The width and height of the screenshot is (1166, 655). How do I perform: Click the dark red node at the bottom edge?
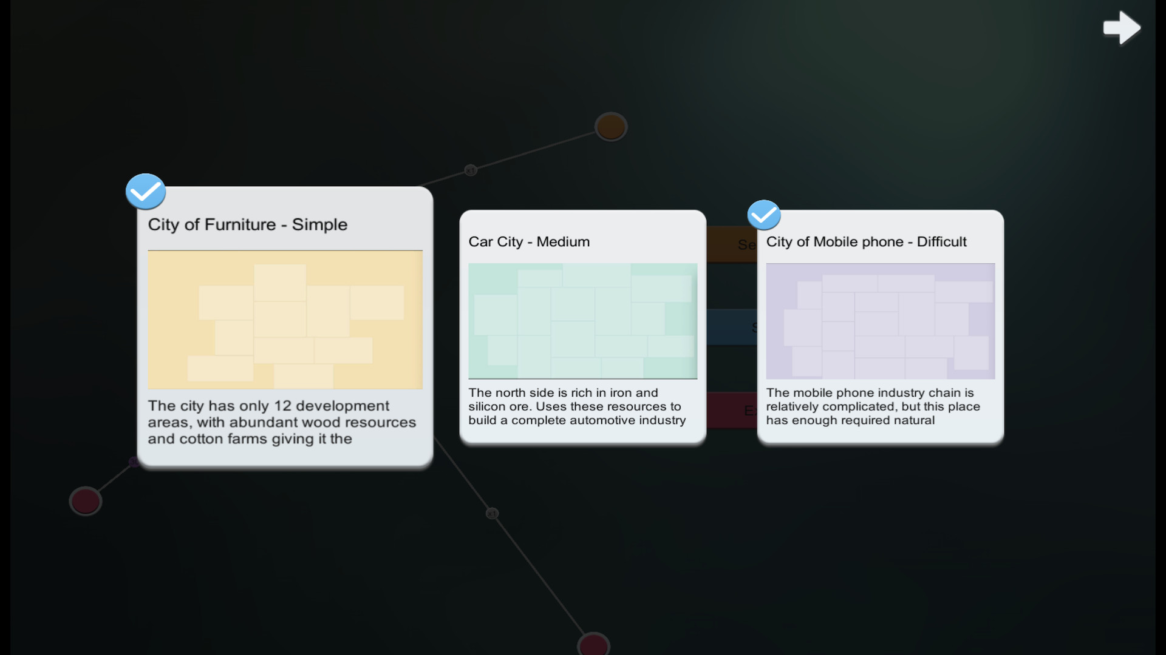click(593, 644)
